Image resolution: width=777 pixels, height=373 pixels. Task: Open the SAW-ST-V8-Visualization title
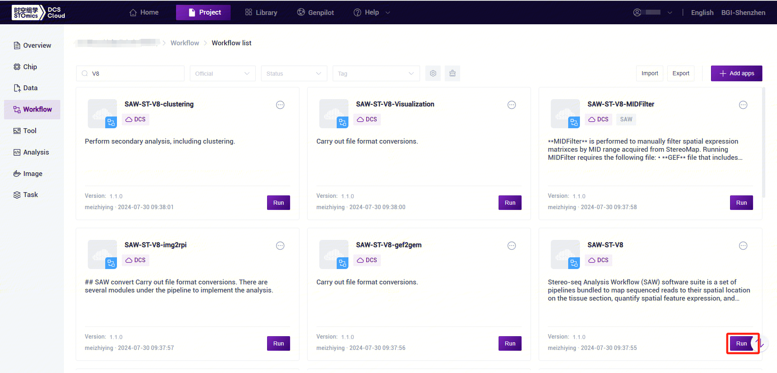pos(395,104)
